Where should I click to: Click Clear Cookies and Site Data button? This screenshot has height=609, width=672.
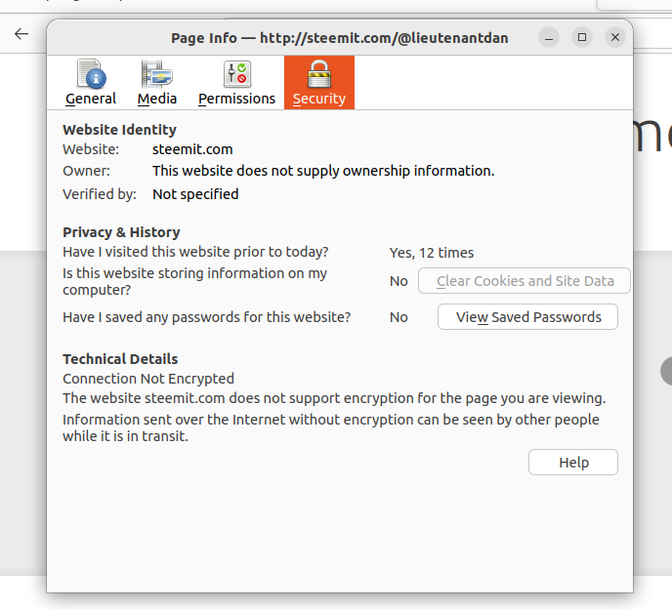pyautogui.click(x=525, y=281)
